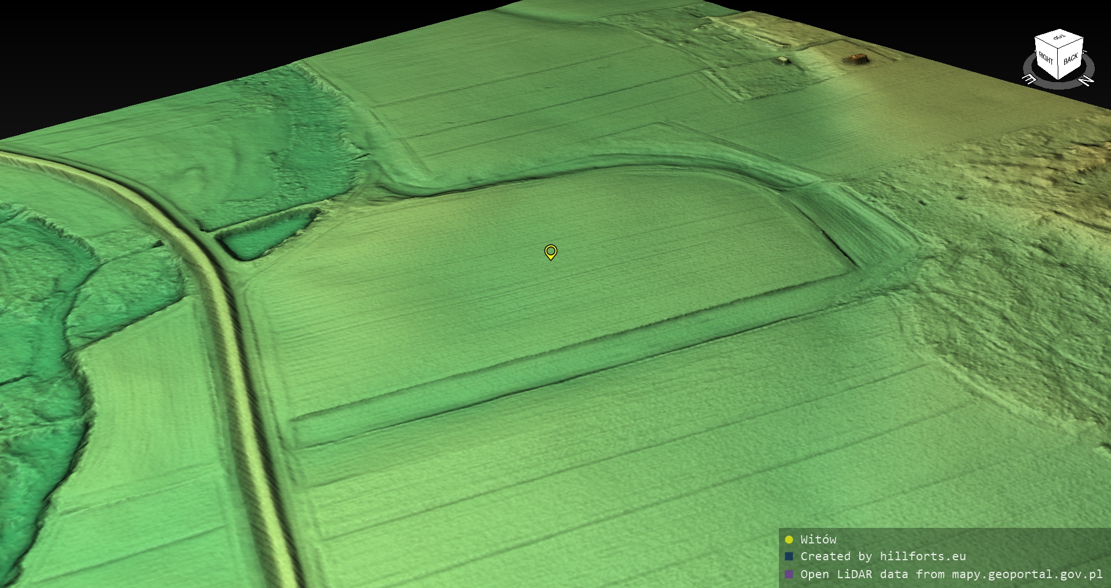Click the yellow dot beside Witów
1111x588 pixels.
789,539
